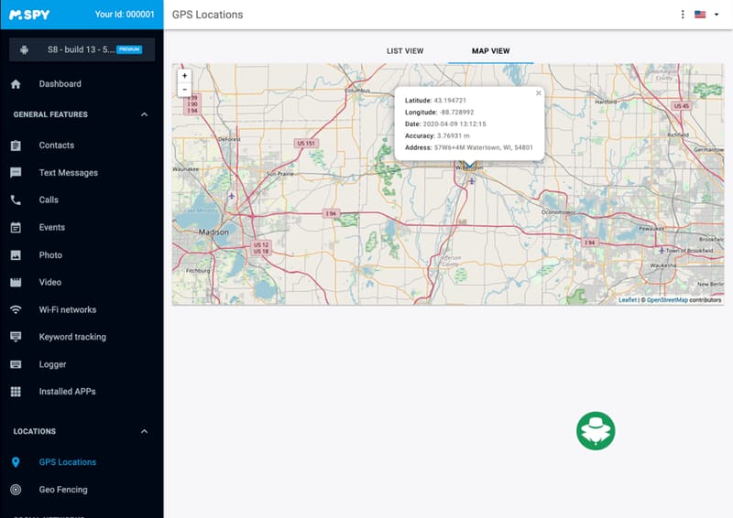
Task: Click the Keyword tracking monitor icon
Action: click(16, 337)
